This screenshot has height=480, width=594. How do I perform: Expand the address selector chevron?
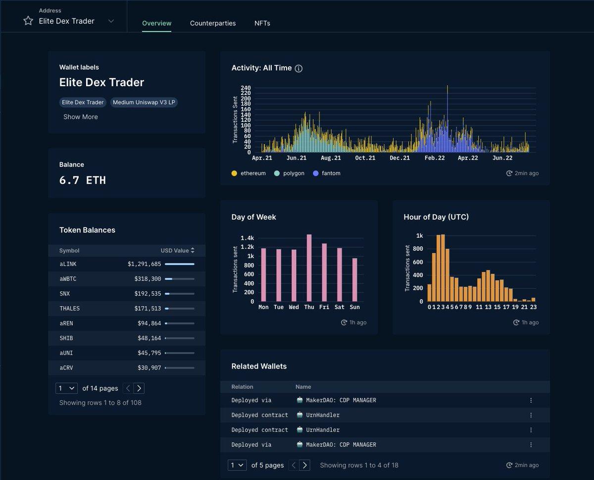111,21
